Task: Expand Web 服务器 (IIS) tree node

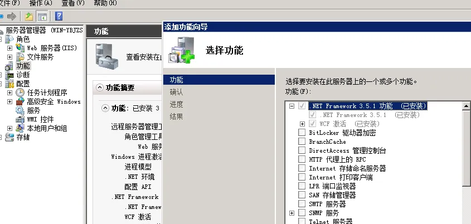Action: tap(10, 48)
